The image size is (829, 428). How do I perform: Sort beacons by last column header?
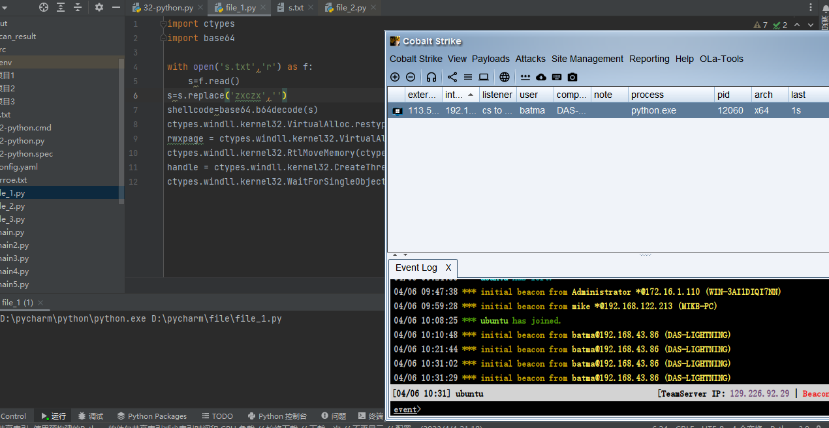(809, 95)
